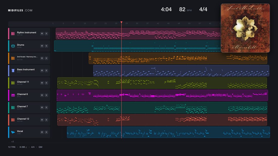
Task: Select the 2nd Vocals / Harmony Ins... track name
Action: click(x=27, y=57)
